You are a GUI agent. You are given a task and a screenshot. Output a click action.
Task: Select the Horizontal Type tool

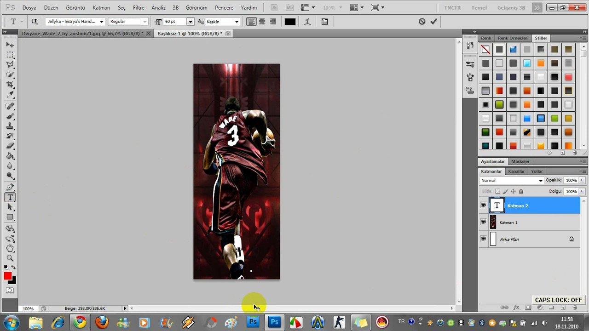(10, 198)
